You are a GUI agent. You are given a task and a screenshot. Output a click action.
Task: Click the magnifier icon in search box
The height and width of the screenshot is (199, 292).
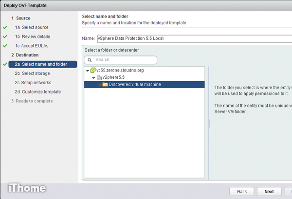pyautogui.click(x=90, y=60)
